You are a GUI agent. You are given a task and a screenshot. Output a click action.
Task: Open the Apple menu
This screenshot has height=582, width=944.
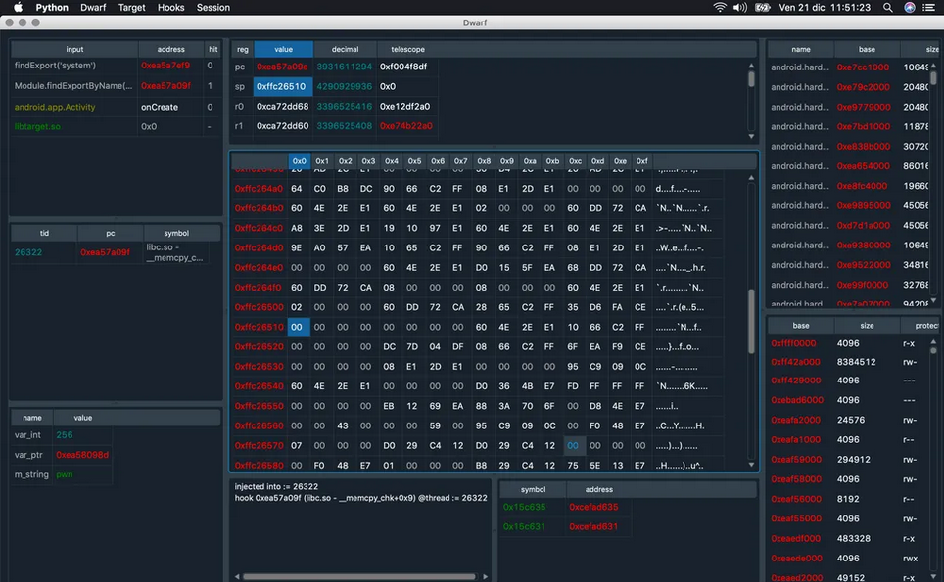[18, 7]
